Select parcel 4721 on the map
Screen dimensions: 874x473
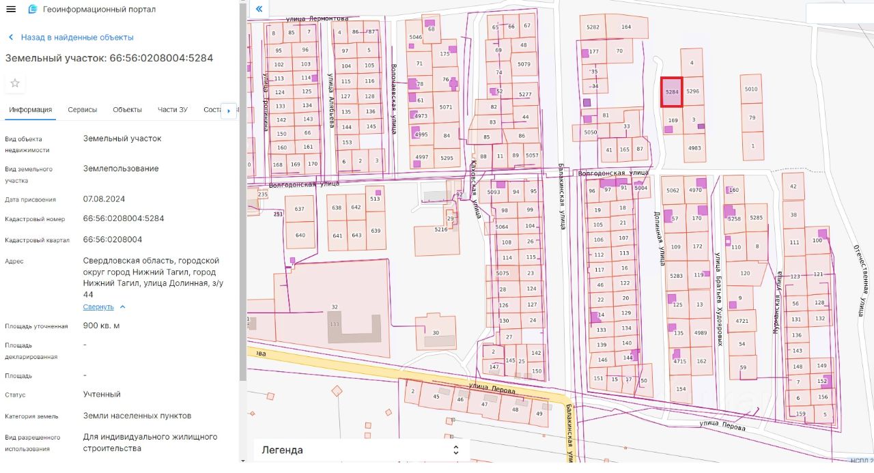pos(742,321)
